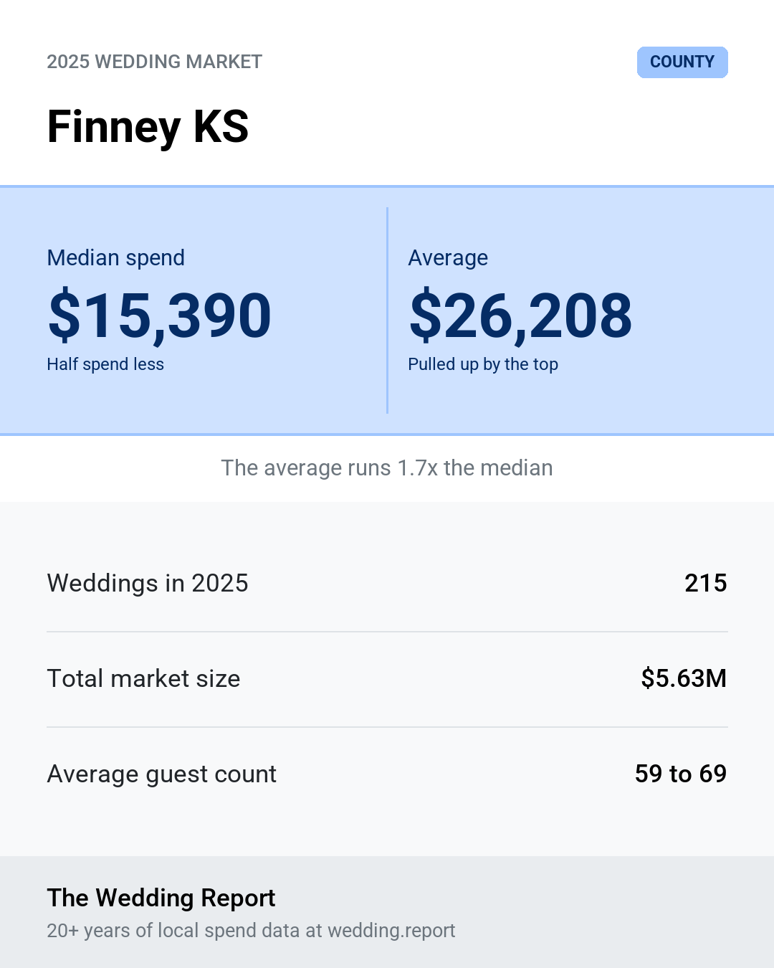Click the Pulled up by the top caption
The image size is (774, 968).
point(483,364)
